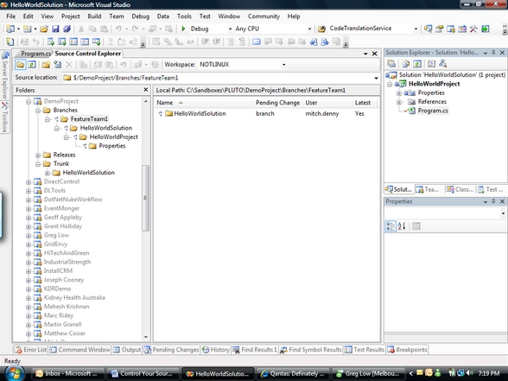Screen dimensions: 508x381
Task: Open the Error List tab
Action: 31,350
